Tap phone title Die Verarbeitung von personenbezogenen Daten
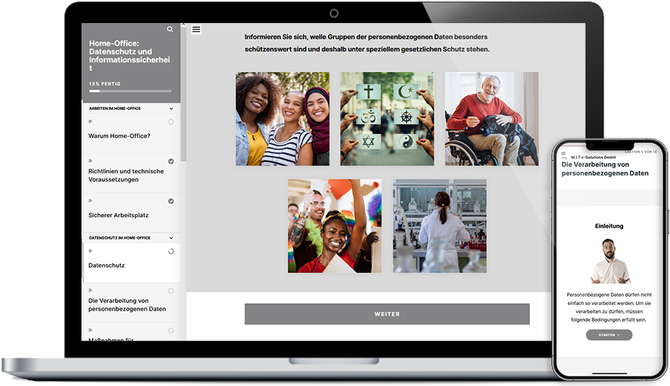 [x=605, y=169]
